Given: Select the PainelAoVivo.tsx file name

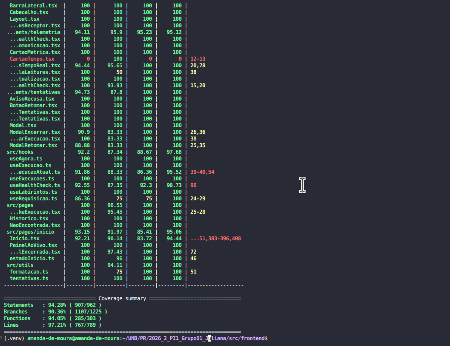Looking at the screenshot, I should click(x=33, y=245).
